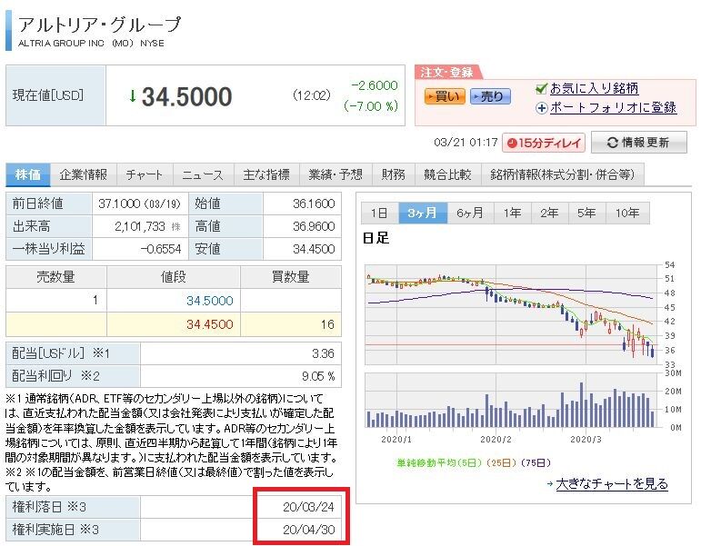The image size is (701, 546).
Task: Open the チャート tab
Action: click(x=144, y=174)
